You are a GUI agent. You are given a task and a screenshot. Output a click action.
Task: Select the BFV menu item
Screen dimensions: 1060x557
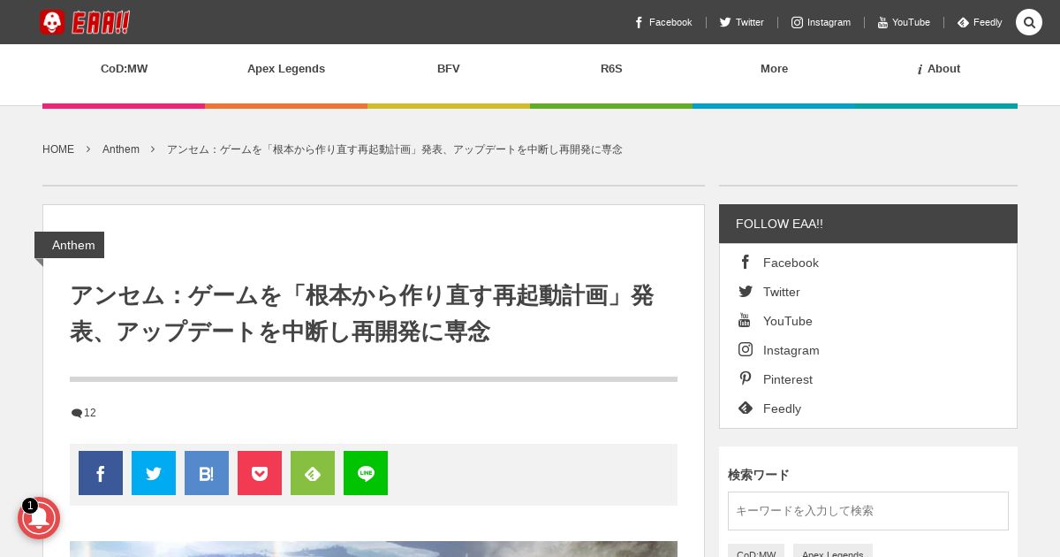[449, 69]
